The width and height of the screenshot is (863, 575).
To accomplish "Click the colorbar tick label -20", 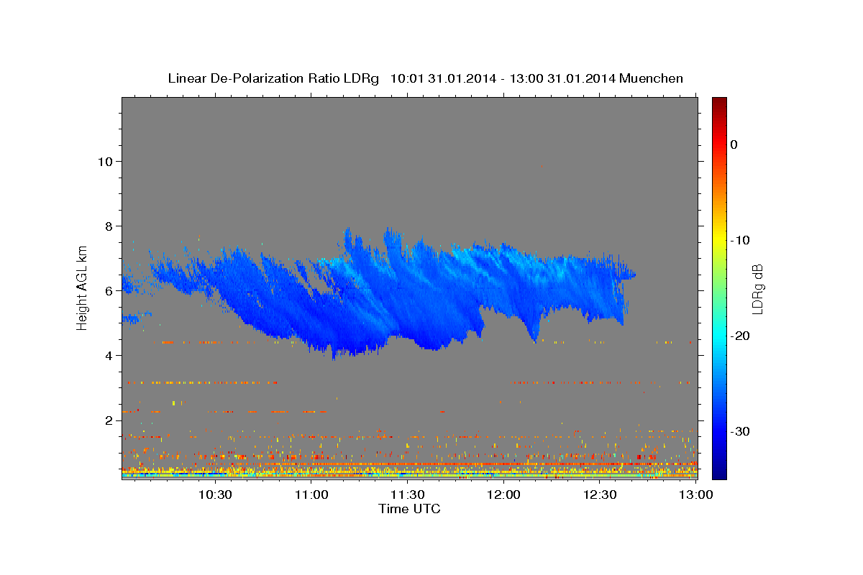I will pos(741,336).
